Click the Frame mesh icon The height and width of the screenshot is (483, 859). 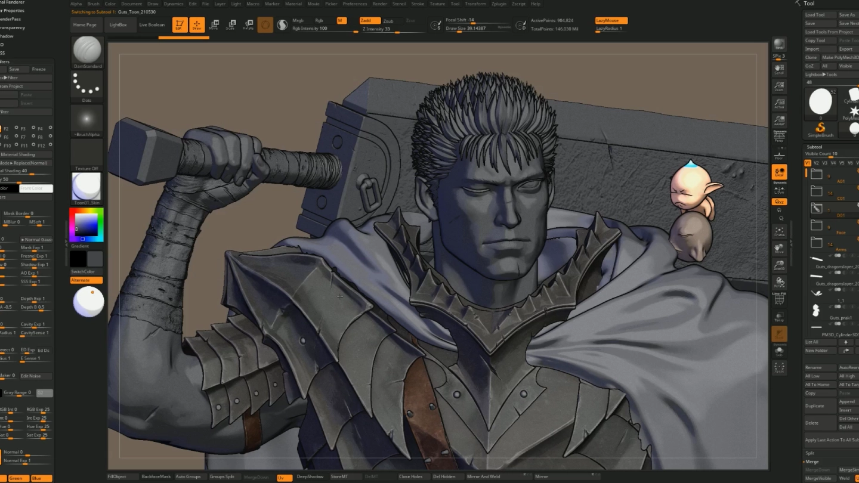tap(779, 231)
